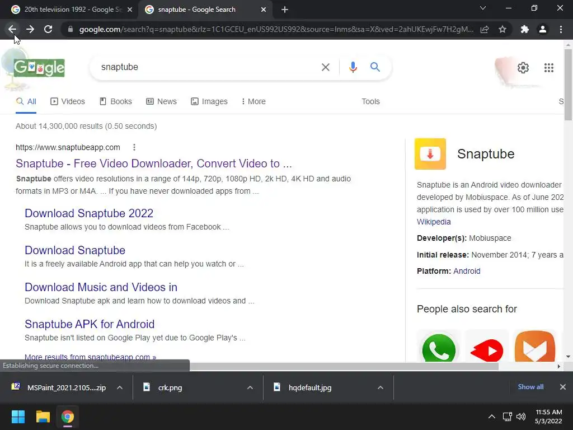This screenshot has width=573, height=430.
Task: Open the taskbar clock and date
Action: [548, 417]
